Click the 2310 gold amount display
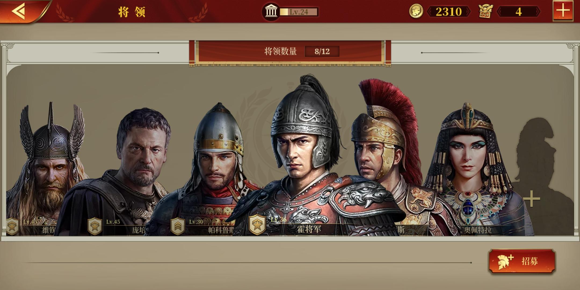 pos(448,12)
